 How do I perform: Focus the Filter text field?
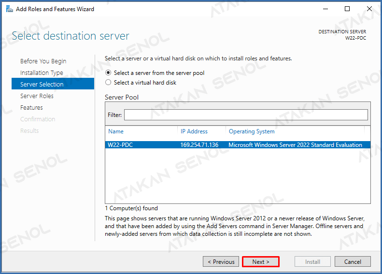tap(246, 115)
